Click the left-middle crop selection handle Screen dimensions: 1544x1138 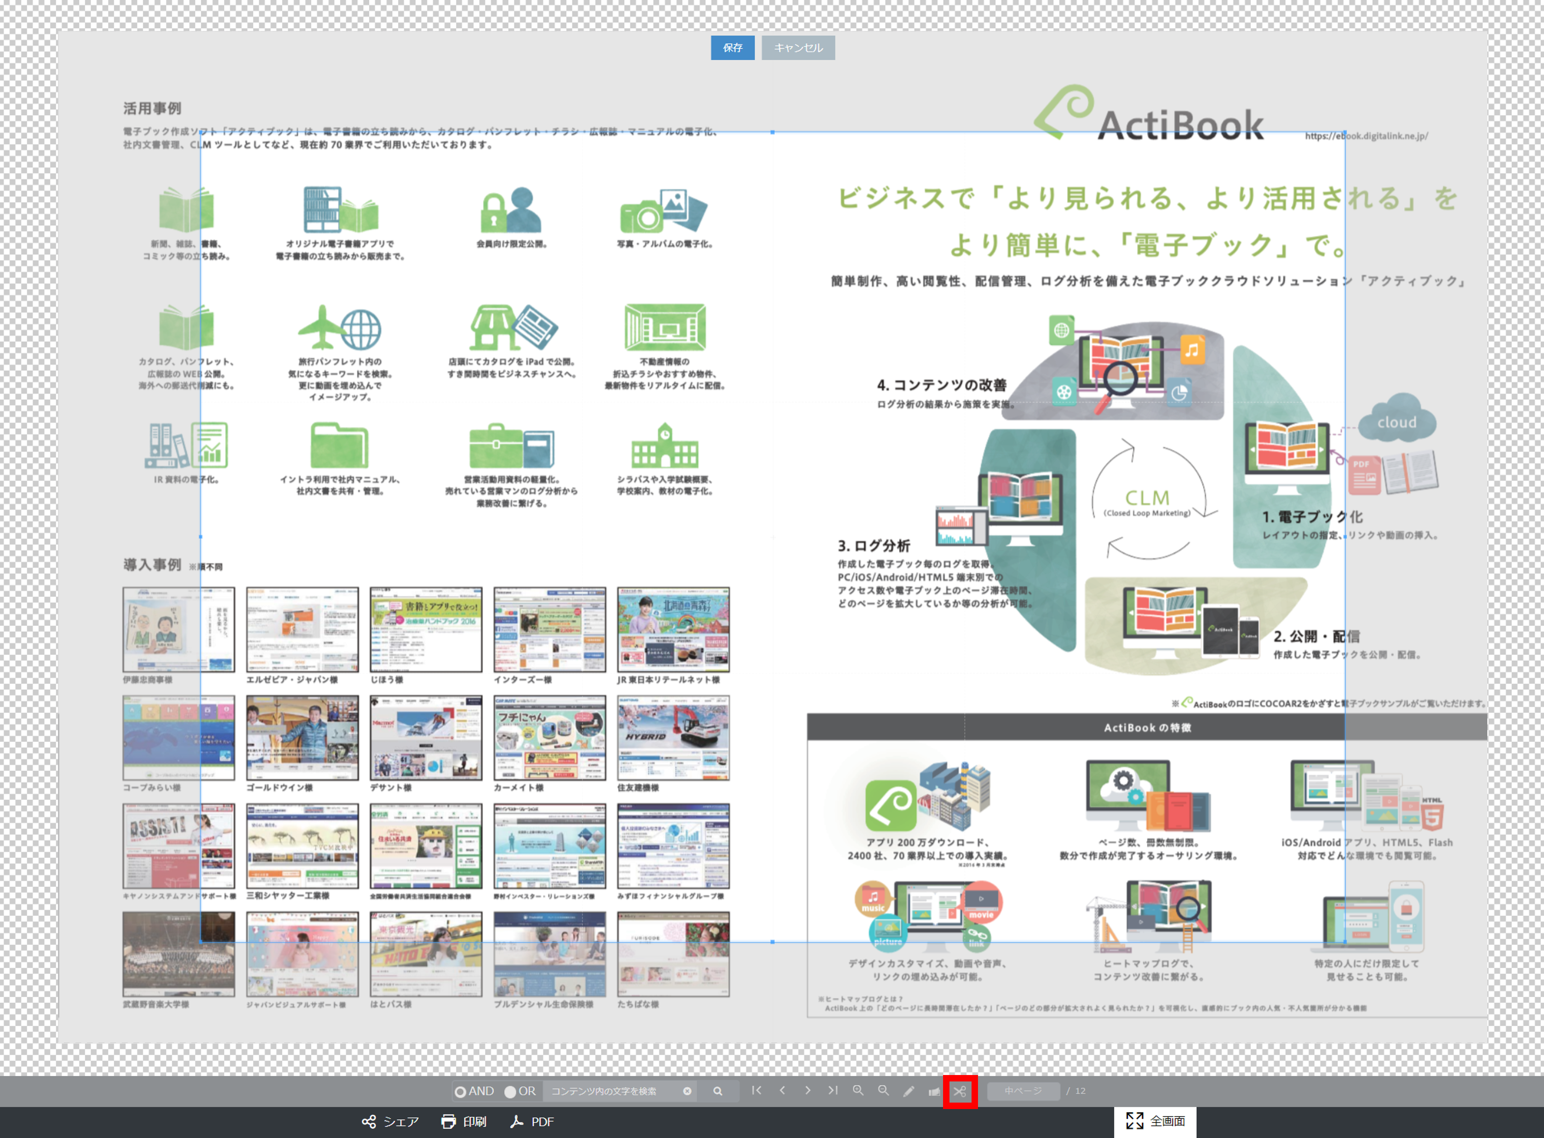pyautogui.click(x=200, y=537)
